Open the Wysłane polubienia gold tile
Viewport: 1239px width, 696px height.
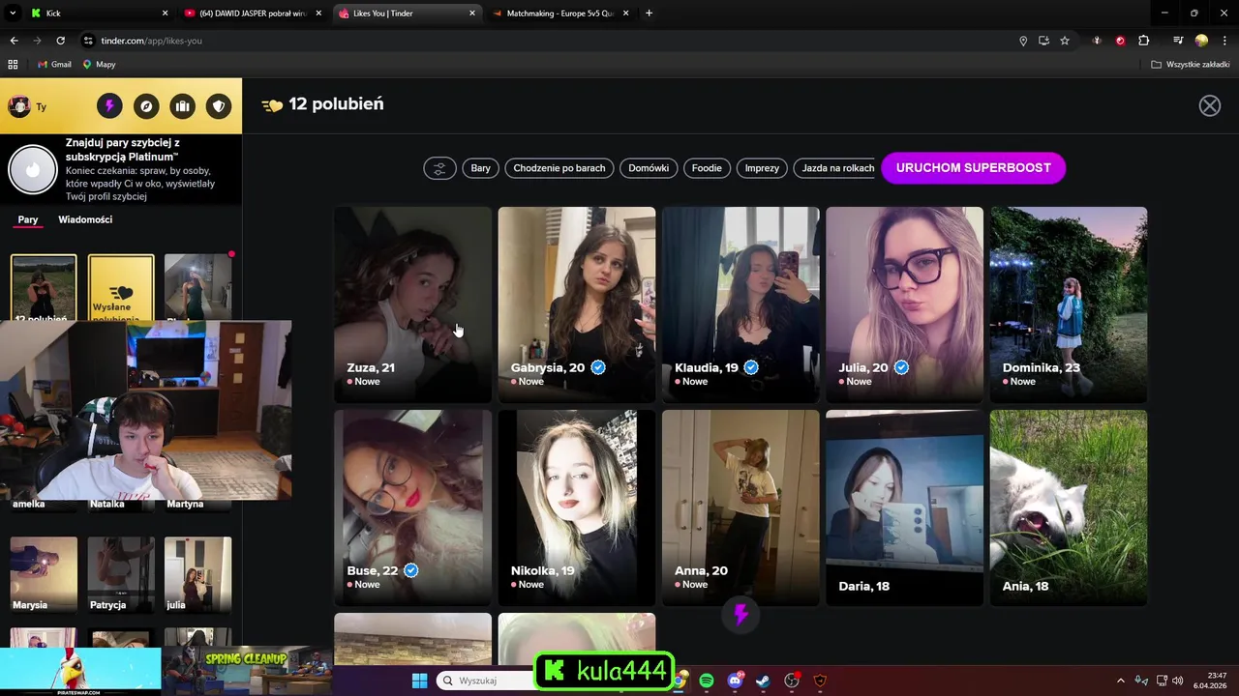121,288
